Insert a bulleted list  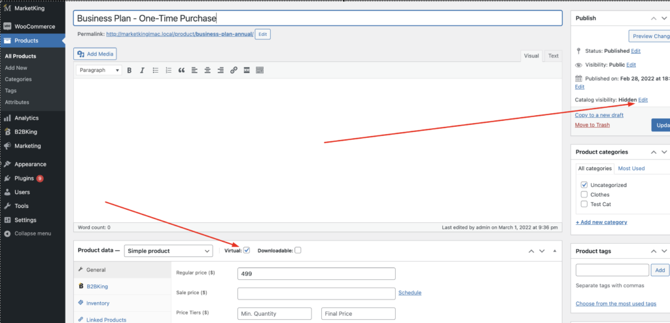click(156, 71)
